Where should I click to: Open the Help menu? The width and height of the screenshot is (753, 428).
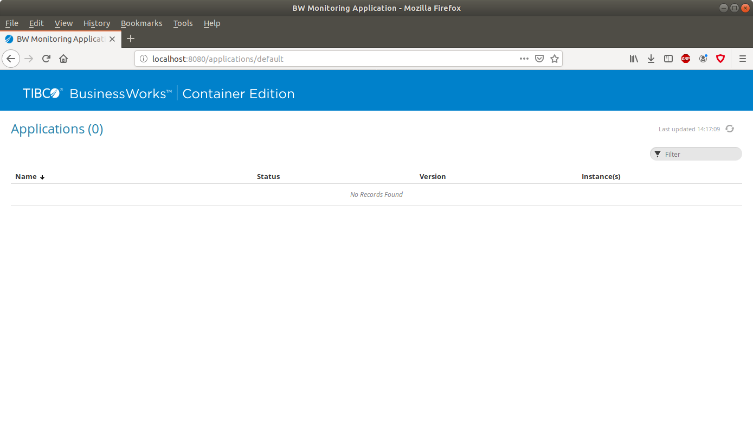[212, 23]
